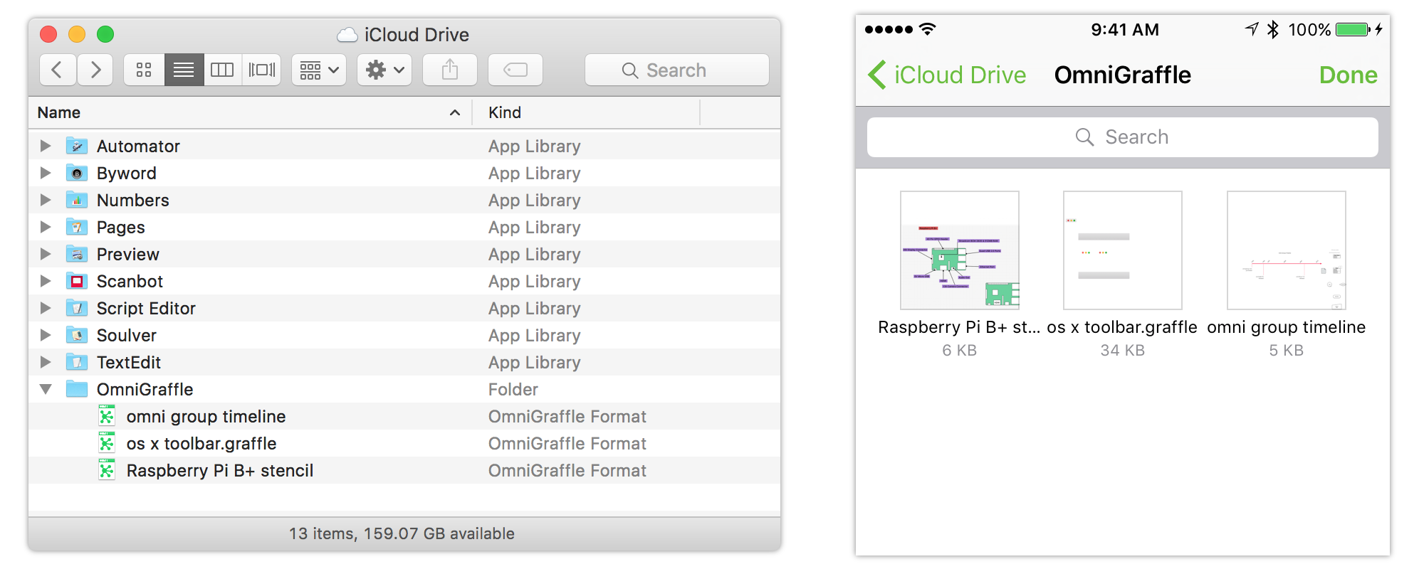Image resolution: width=1424 pixels, height=569 pixels.
Task: Expand the Scanbot folder
Action: coord(46,281)
